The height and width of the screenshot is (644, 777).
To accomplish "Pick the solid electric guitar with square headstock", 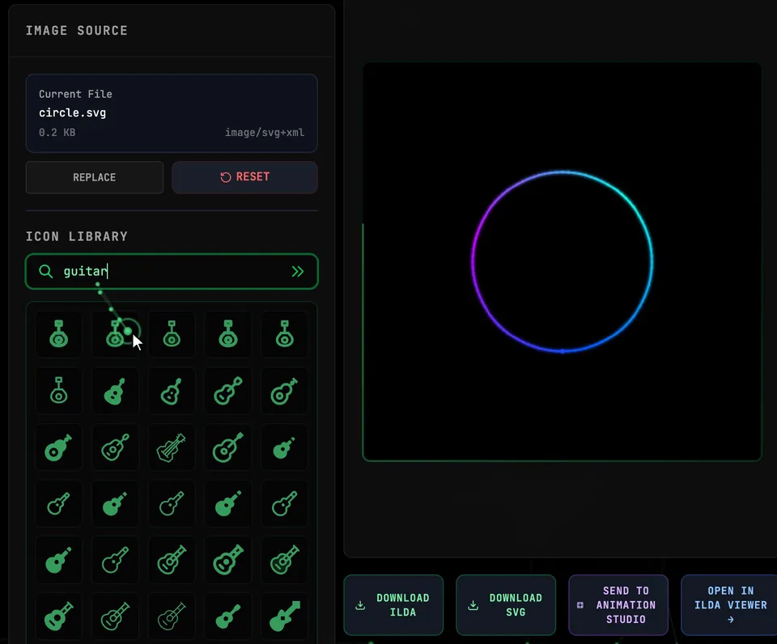I will [284, 616].
